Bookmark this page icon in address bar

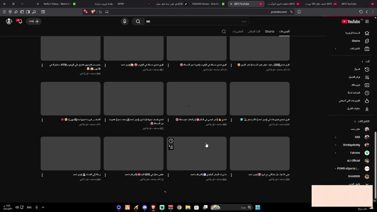pos(299,12)
